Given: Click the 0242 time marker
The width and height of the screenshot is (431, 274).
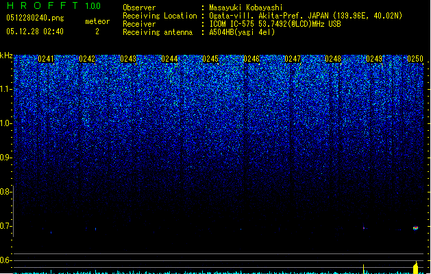Looking at the screenshot, I should click(87, 59).
